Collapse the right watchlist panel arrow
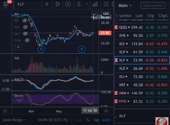 tap(115, 117)
